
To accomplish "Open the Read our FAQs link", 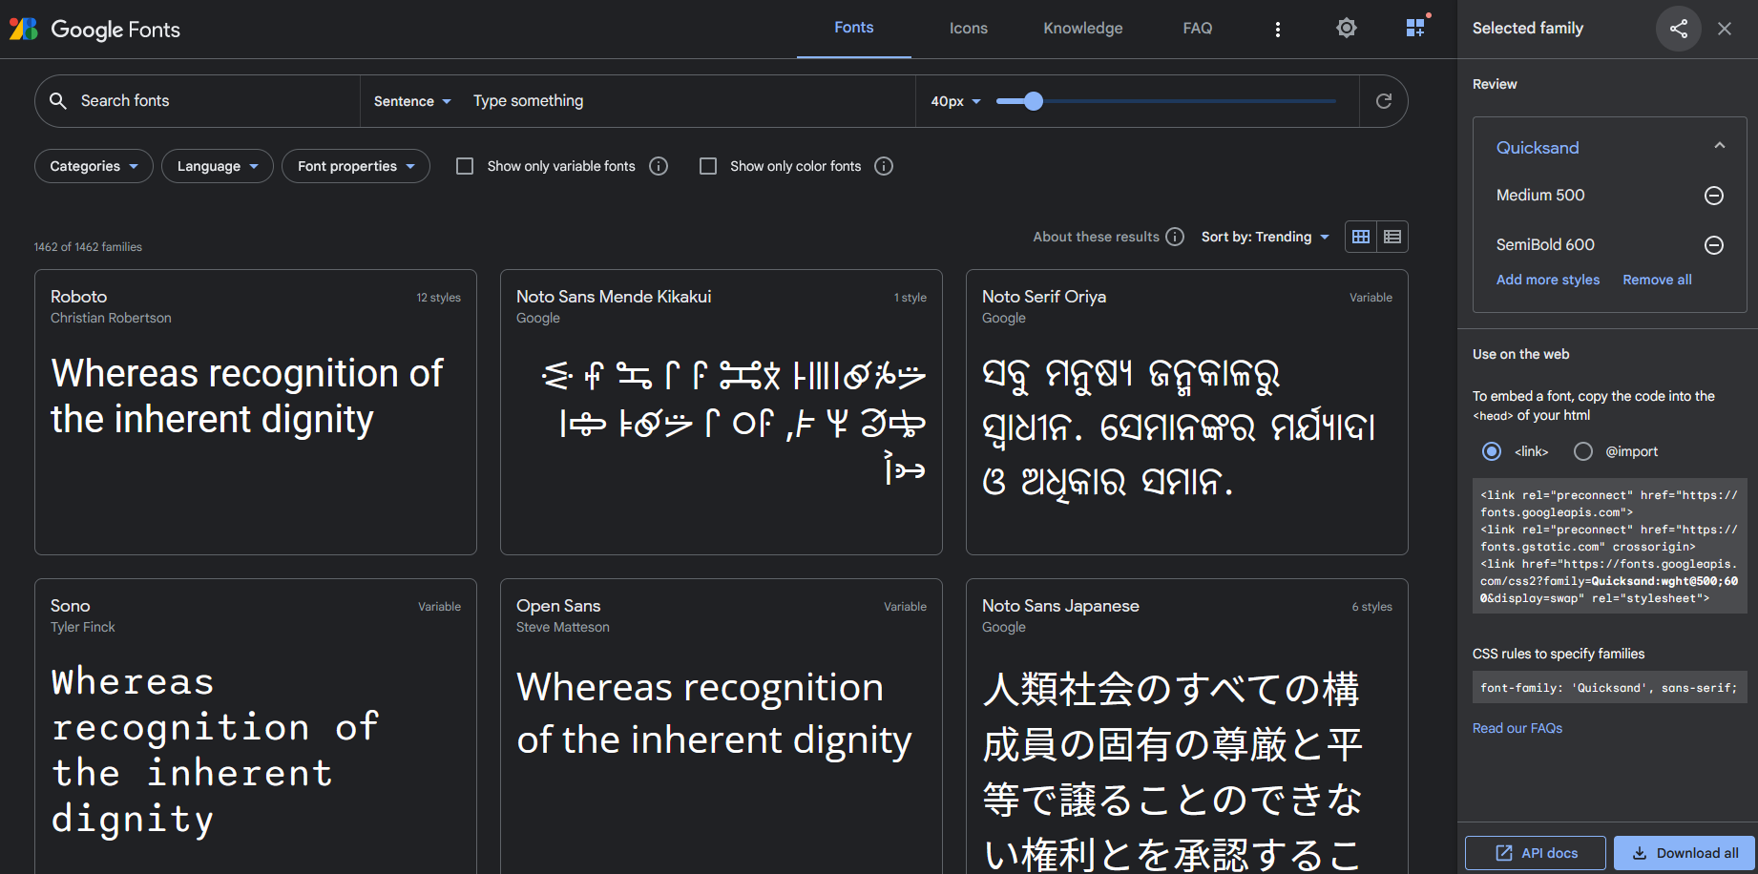I will [1517, 728].
